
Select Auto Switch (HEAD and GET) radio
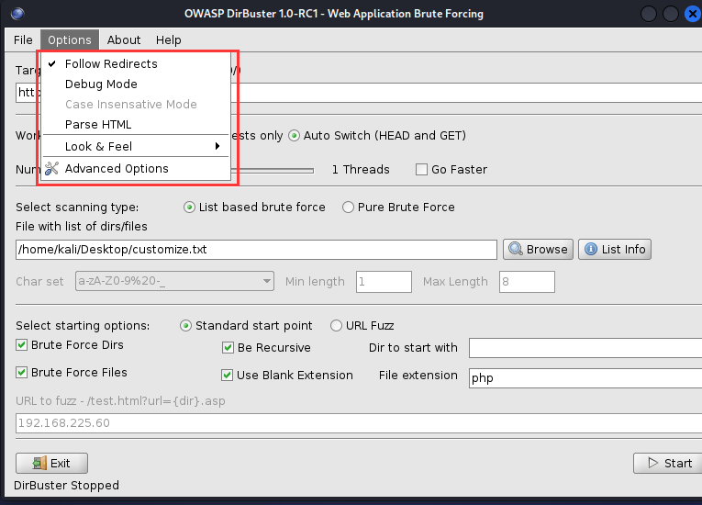(x=295, y=136)
